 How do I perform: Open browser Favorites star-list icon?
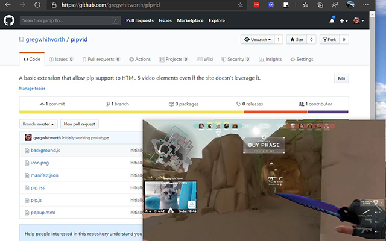click(x=305, y=5)
